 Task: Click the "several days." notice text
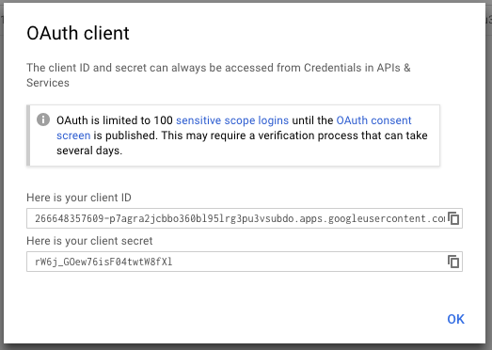tap(89, 151)
